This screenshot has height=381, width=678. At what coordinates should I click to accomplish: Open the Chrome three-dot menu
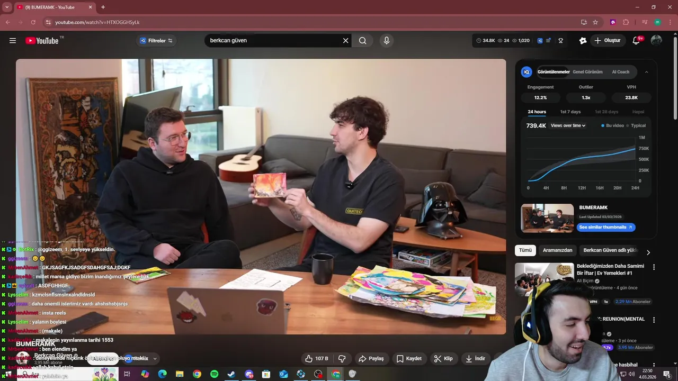click(670, 22)
